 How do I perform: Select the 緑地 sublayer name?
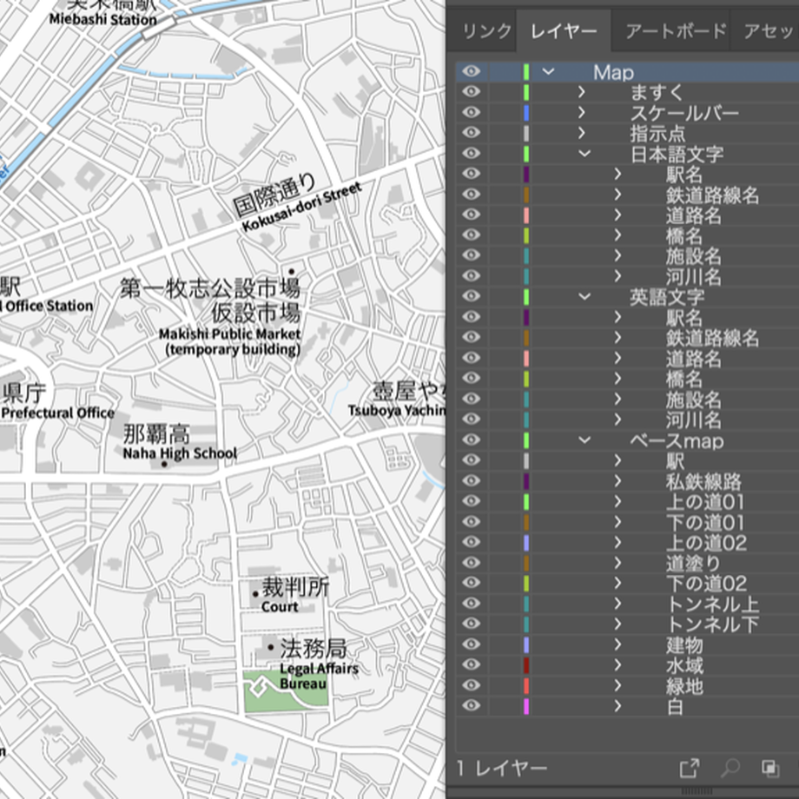(x=683, y=686)
